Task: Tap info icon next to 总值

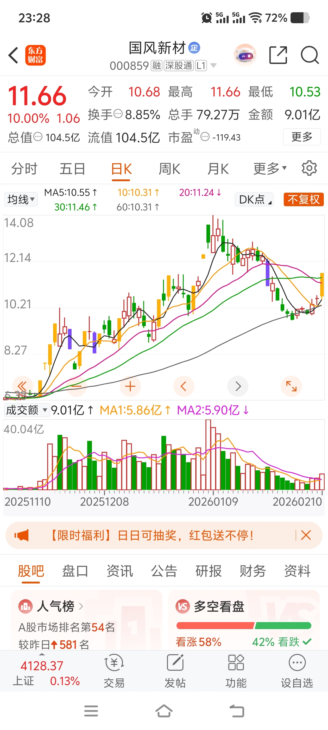Action: [x=38, y=137]
